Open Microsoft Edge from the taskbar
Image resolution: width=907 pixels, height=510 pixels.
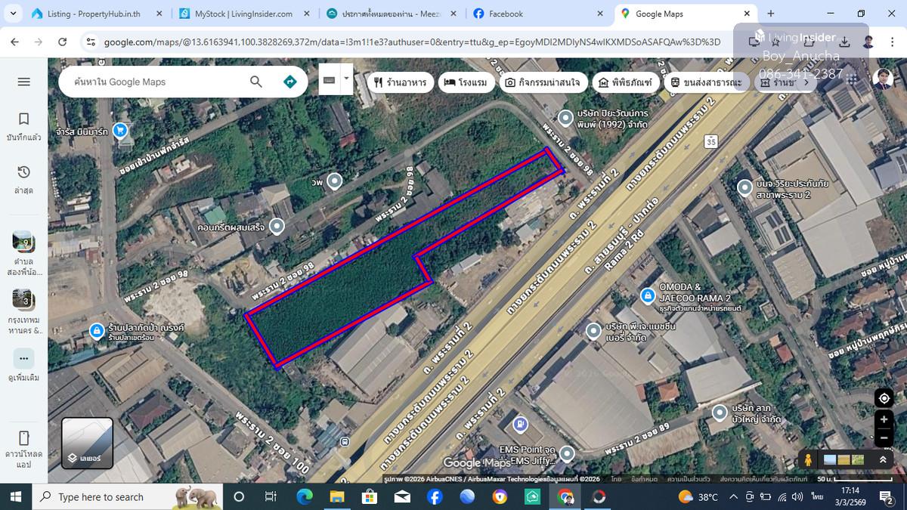(x=304, y=496)
